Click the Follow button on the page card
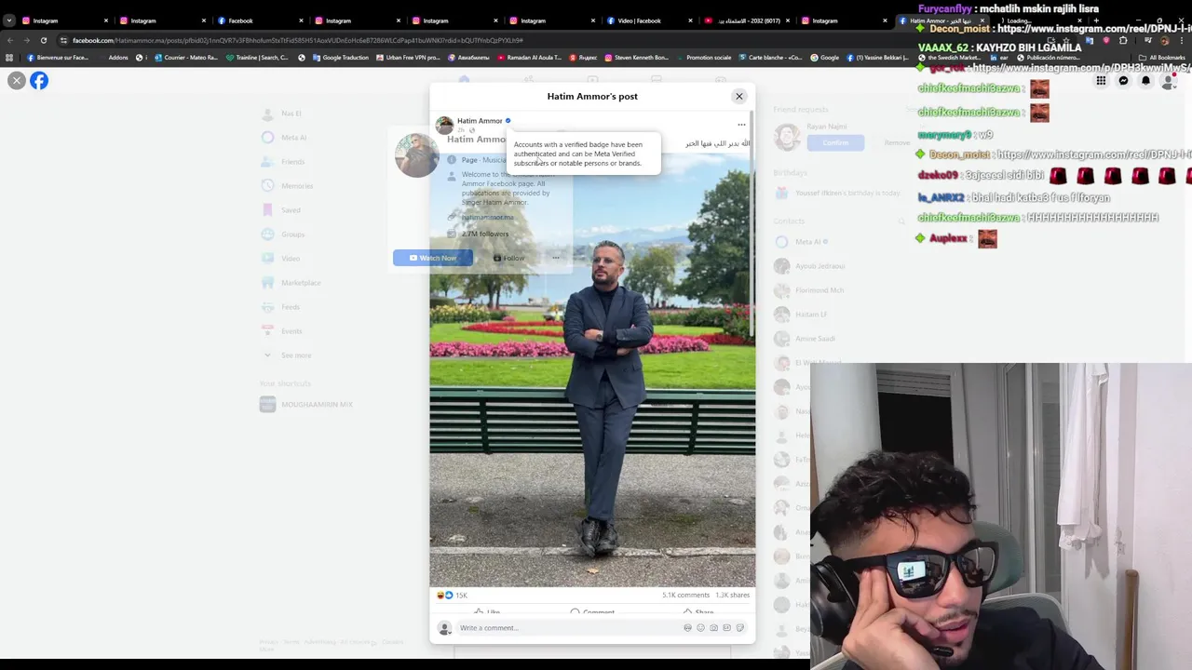Viewport: 1192px width, 670px height. click(509, 258)
